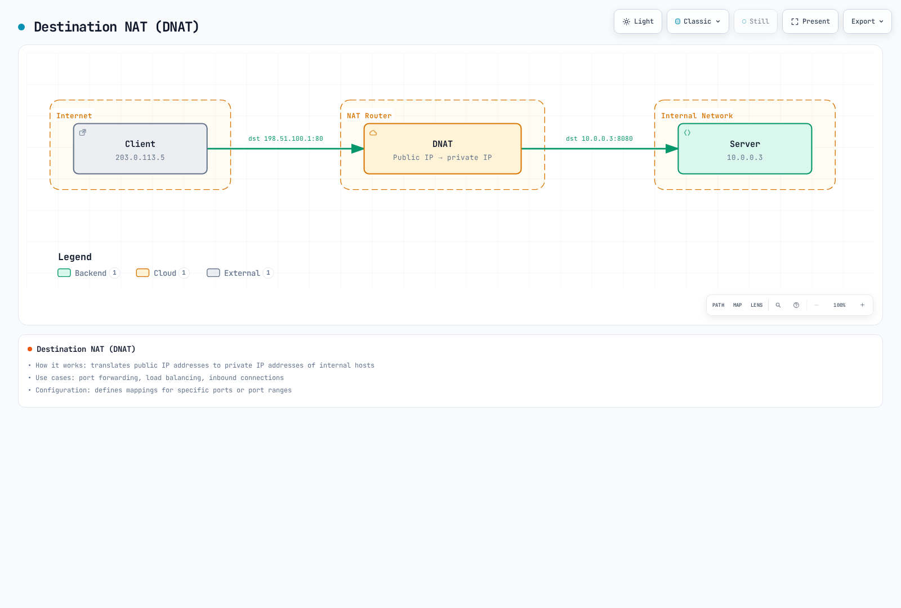The width and height of the screenshot is (901, 608).
Task: Click the code brackets icon on Server
Action: point(688,133)
